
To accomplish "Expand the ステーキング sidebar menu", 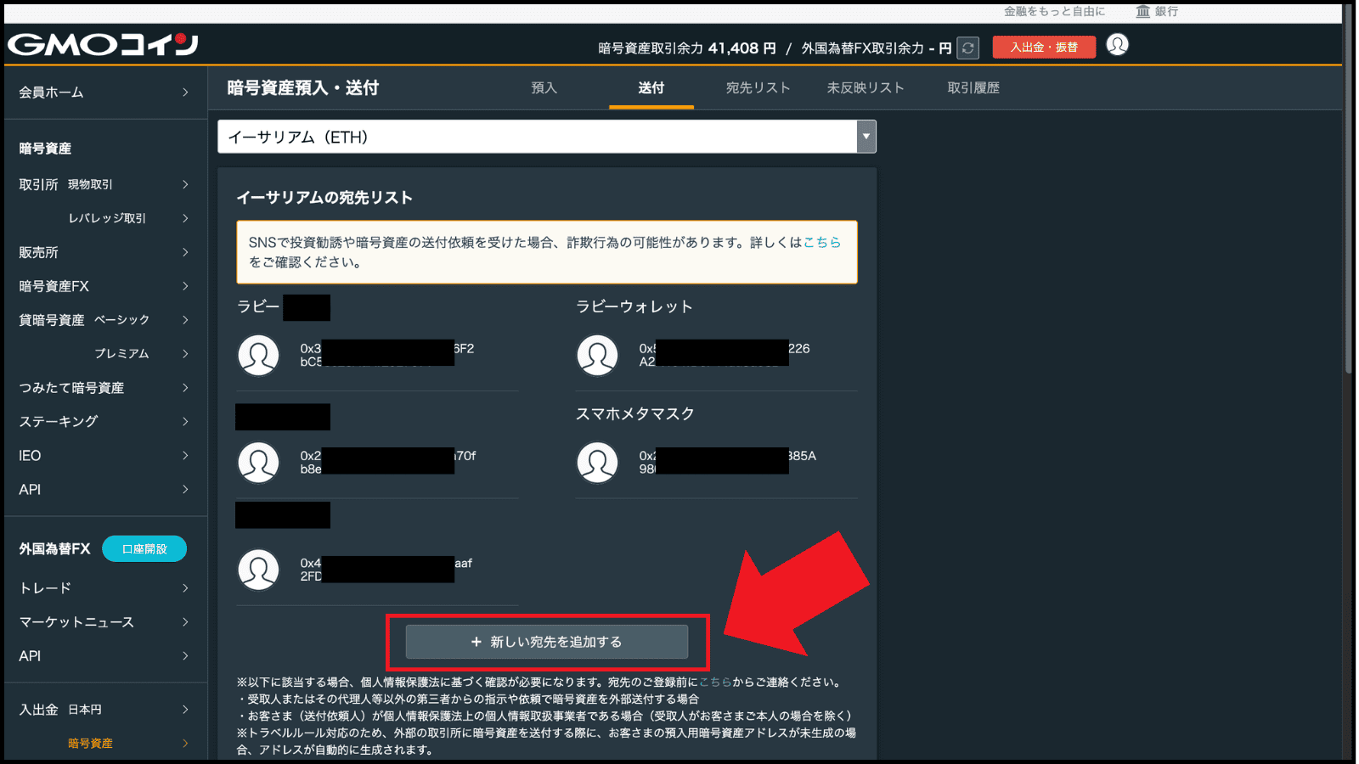I will [104, 422].
